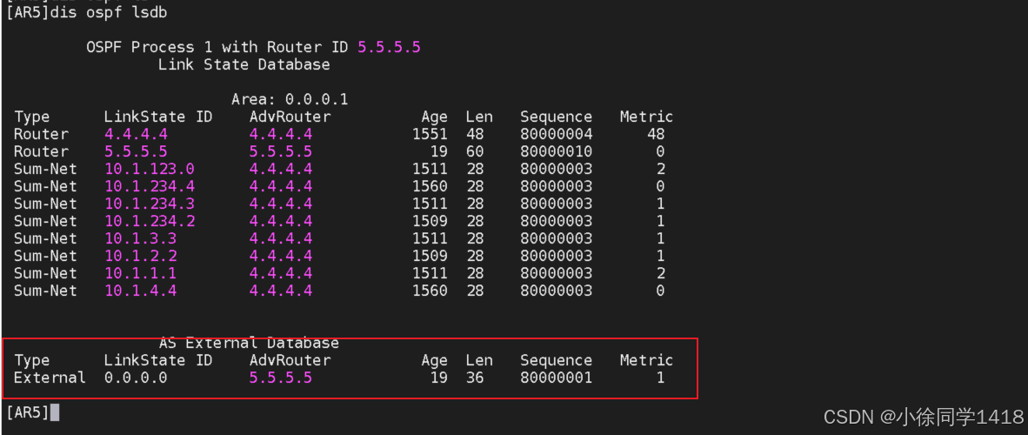
Task: Click the LinkState ID header in the Area table
Action: [158, 117]
